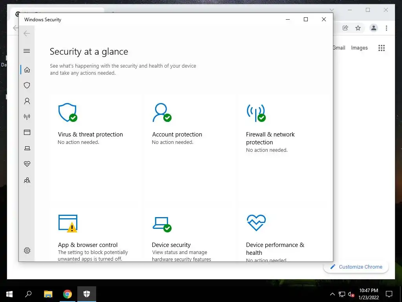Maximize the Windows Security window
Screen dimensions: 402x302
point(305,19)
